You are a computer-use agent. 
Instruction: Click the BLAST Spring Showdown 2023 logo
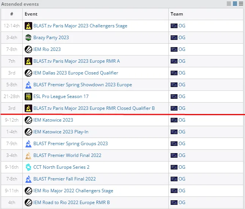(28, 85)
